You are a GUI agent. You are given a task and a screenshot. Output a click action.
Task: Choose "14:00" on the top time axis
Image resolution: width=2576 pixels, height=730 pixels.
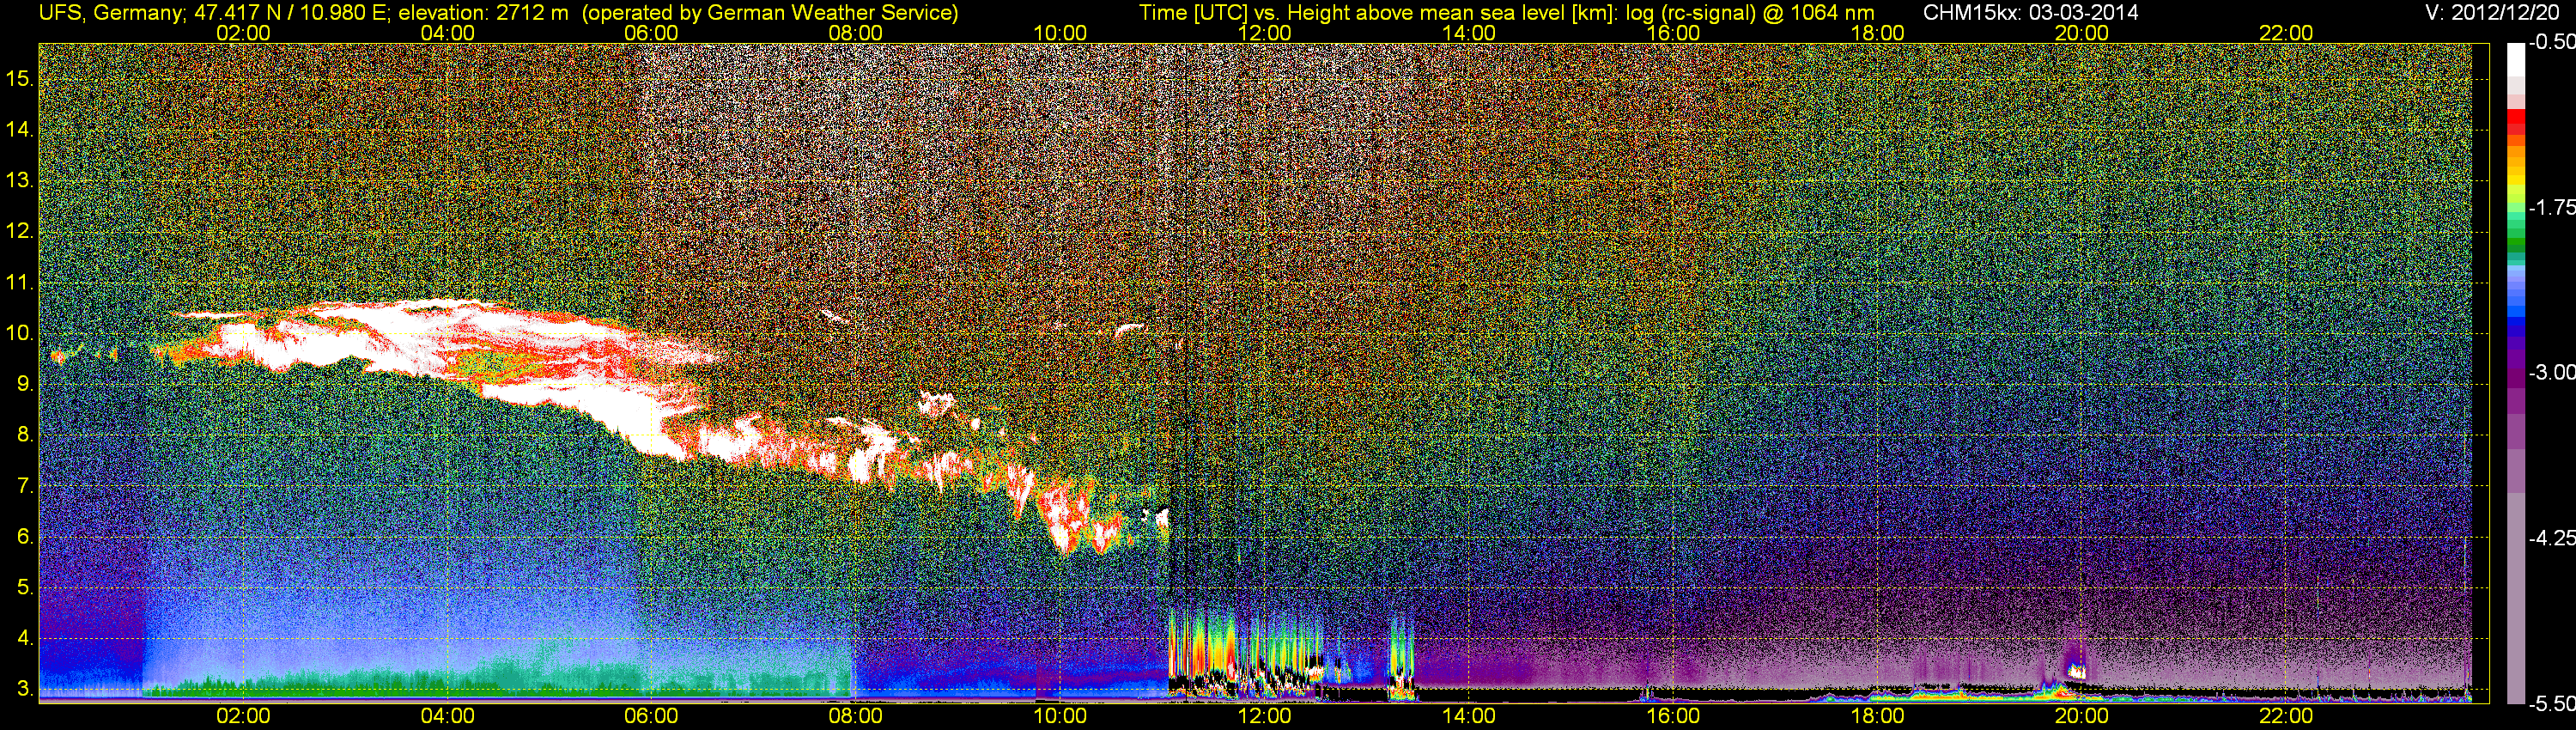[x=1469, y=33]
